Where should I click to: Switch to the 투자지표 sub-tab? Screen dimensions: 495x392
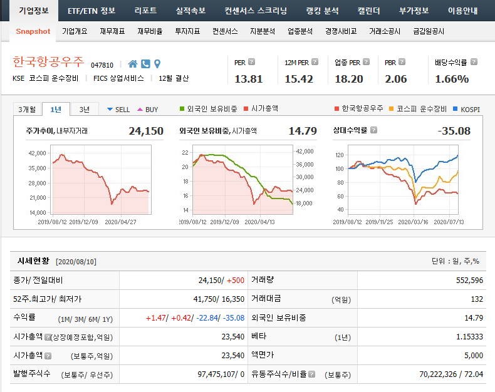click(187, 31)
